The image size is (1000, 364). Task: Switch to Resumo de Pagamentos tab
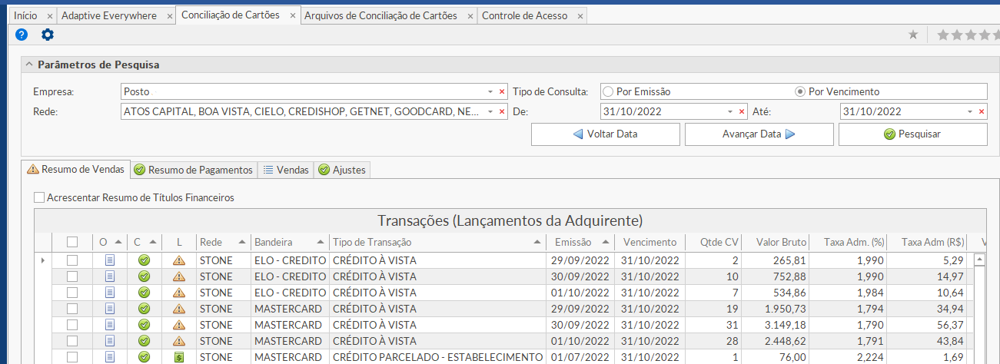[x=193, y=170]
